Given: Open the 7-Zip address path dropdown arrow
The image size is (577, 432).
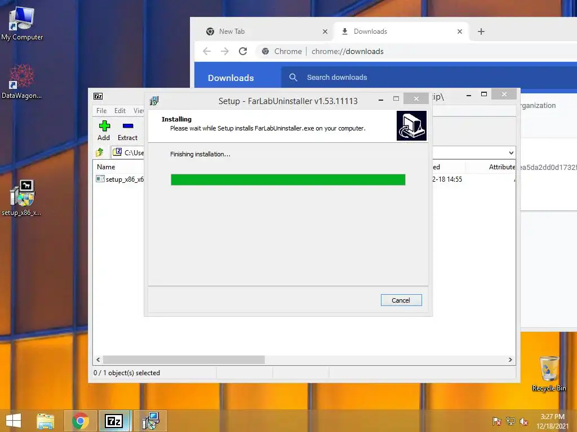Looking at the screenshot, I should click(511, 153).
